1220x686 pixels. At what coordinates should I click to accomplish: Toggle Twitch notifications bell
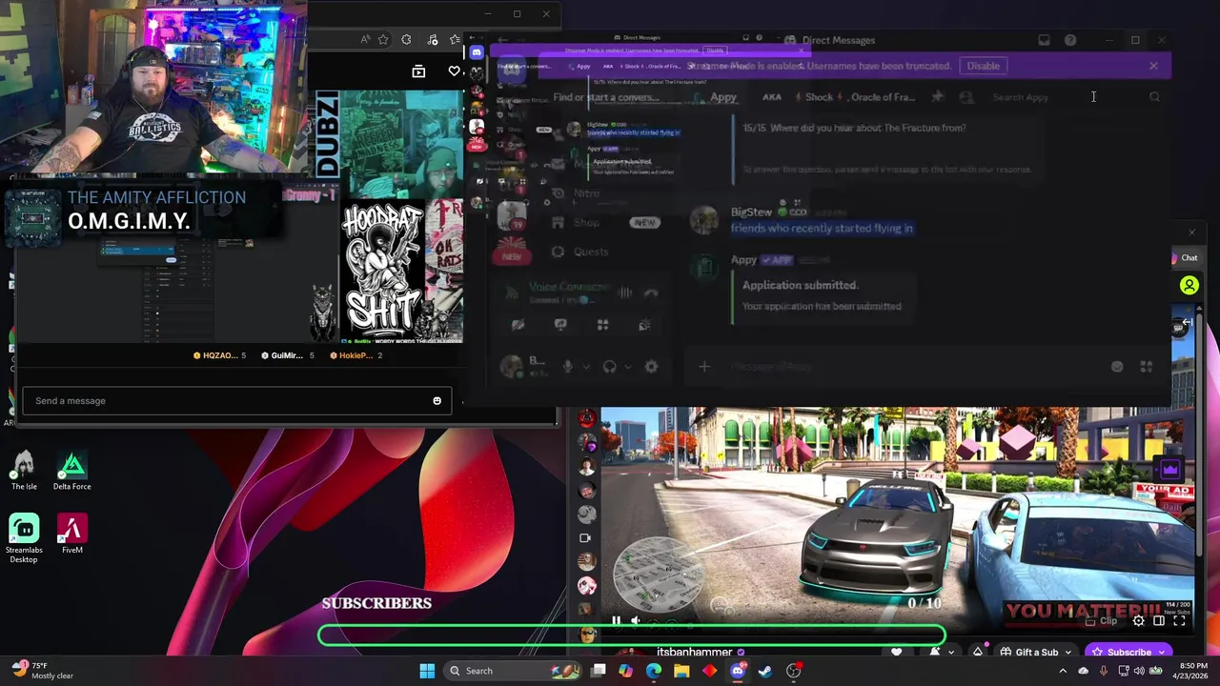(x=935, y=653)
